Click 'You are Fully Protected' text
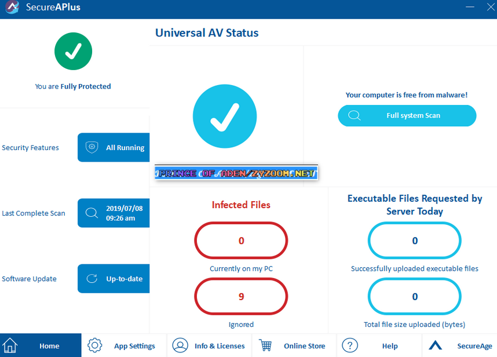The width and height of the screenshot is (497, 357). pos(73,86)
